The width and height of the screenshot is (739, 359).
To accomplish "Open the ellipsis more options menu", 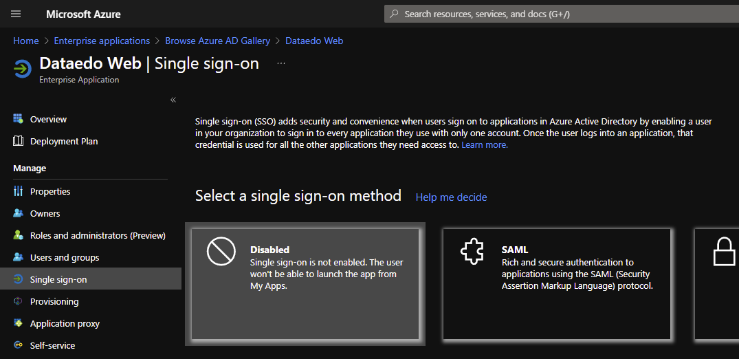I will (280, 63).
